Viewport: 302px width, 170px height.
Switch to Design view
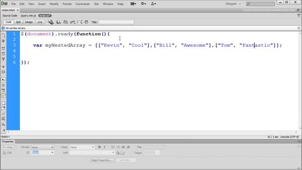pyautogui.click(x=29, y=22)
